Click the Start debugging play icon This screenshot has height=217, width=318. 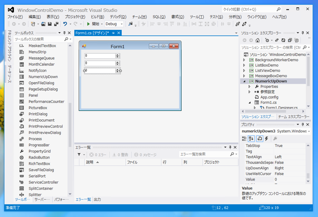click(x=88, y=24)
